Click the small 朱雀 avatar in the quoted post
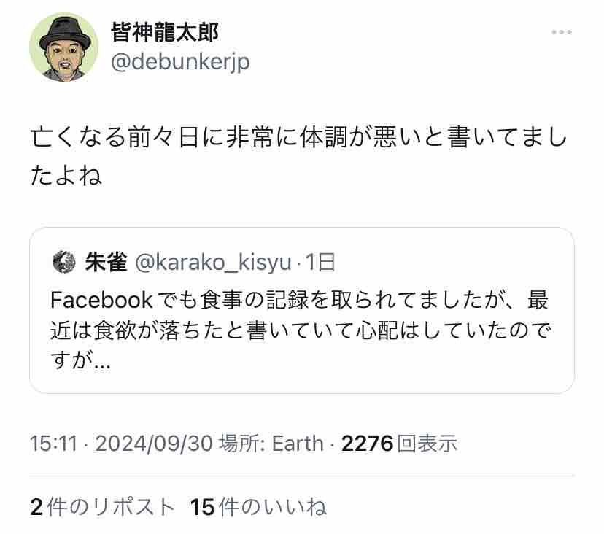 64,263
